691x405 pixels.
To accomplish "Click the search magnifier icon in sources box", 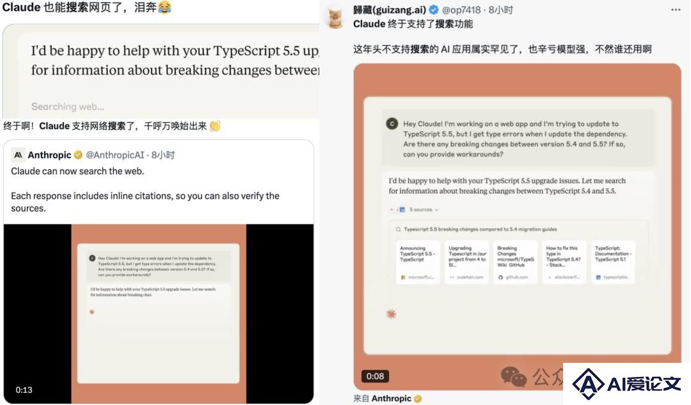I will click(x=398, y=229).
